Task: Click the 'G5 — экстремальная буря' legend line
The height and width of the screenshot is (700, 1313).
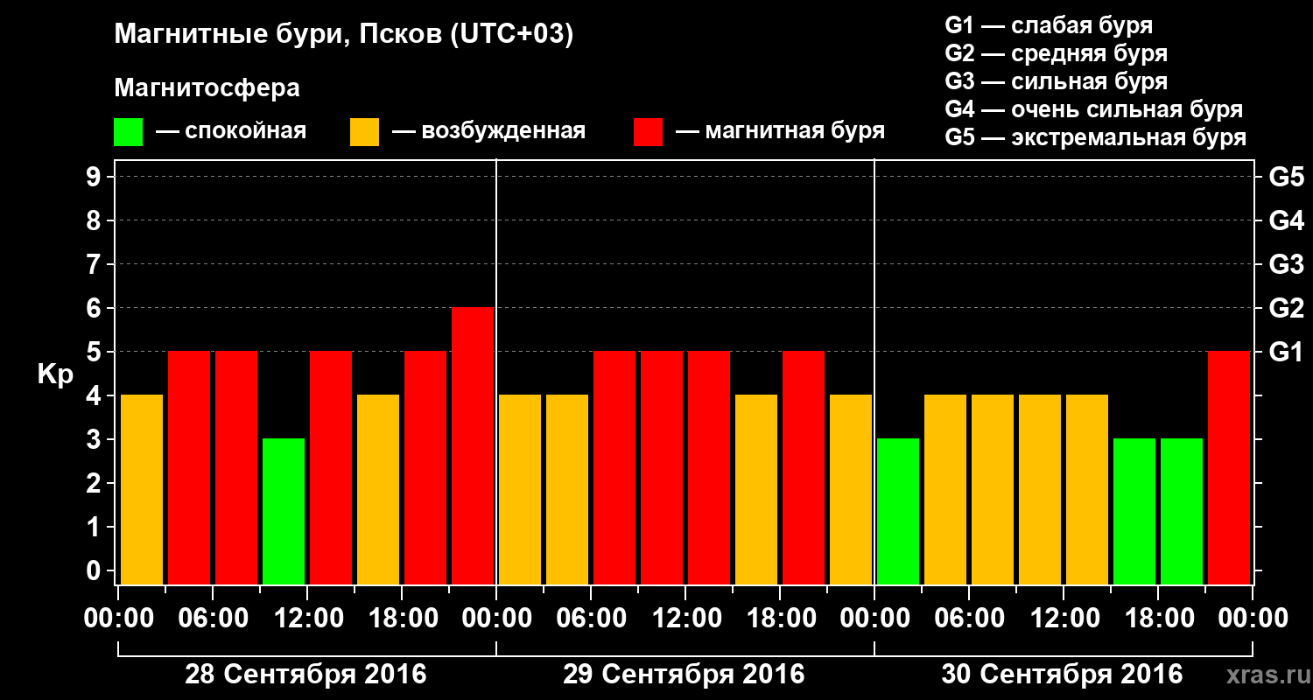Action: click(1096, 138)
